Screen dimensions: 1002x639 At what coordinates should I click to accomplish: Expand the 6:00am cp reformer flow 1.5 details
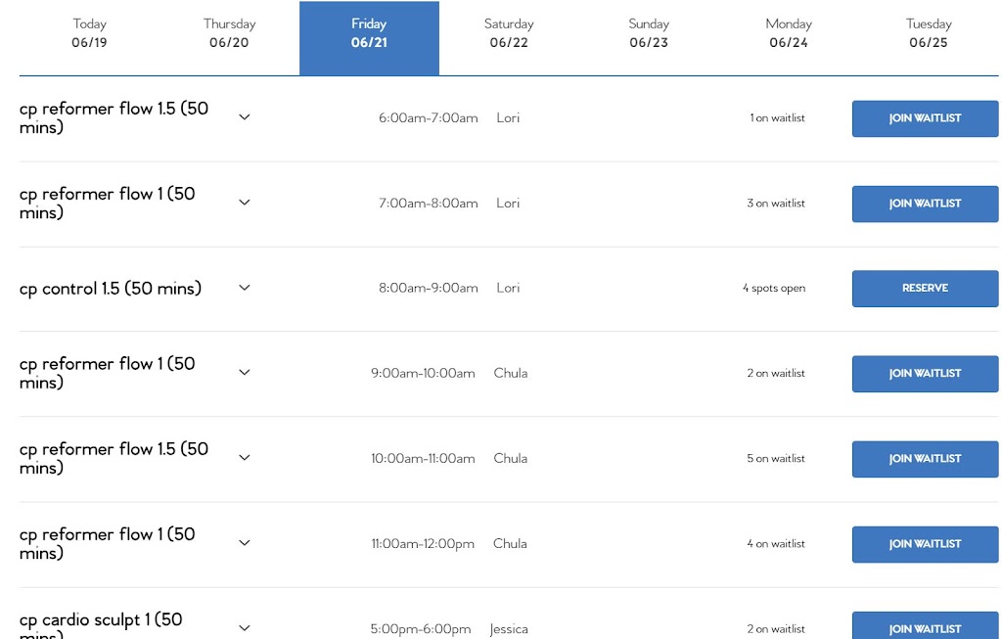coord(245,117)
